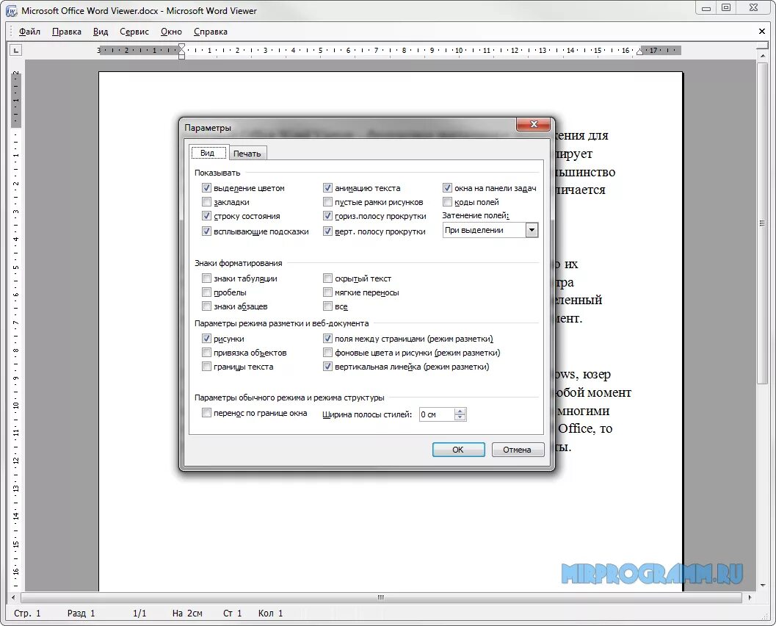Toggle вертикальная линейка checkbox

327,366
